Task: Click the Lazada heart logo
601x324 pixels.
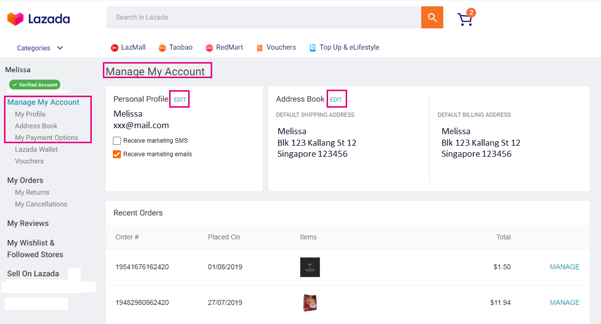Action: [16, 19]
